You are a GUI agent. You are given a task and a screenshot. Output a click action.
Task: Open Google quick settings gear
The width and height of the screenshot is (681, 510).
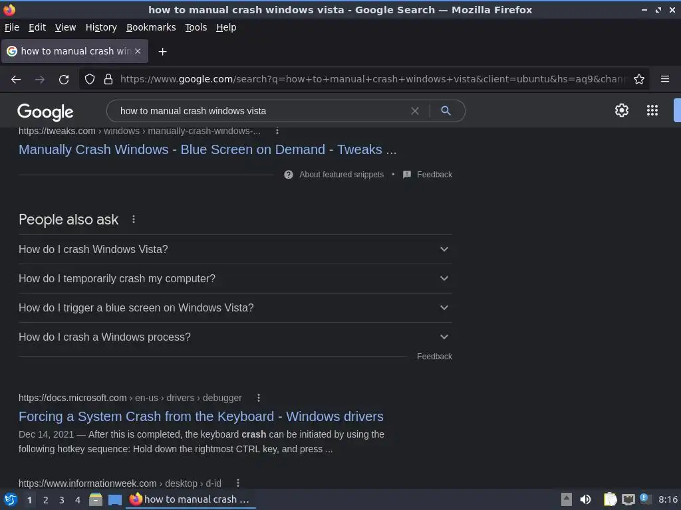[x=622, y=110]
